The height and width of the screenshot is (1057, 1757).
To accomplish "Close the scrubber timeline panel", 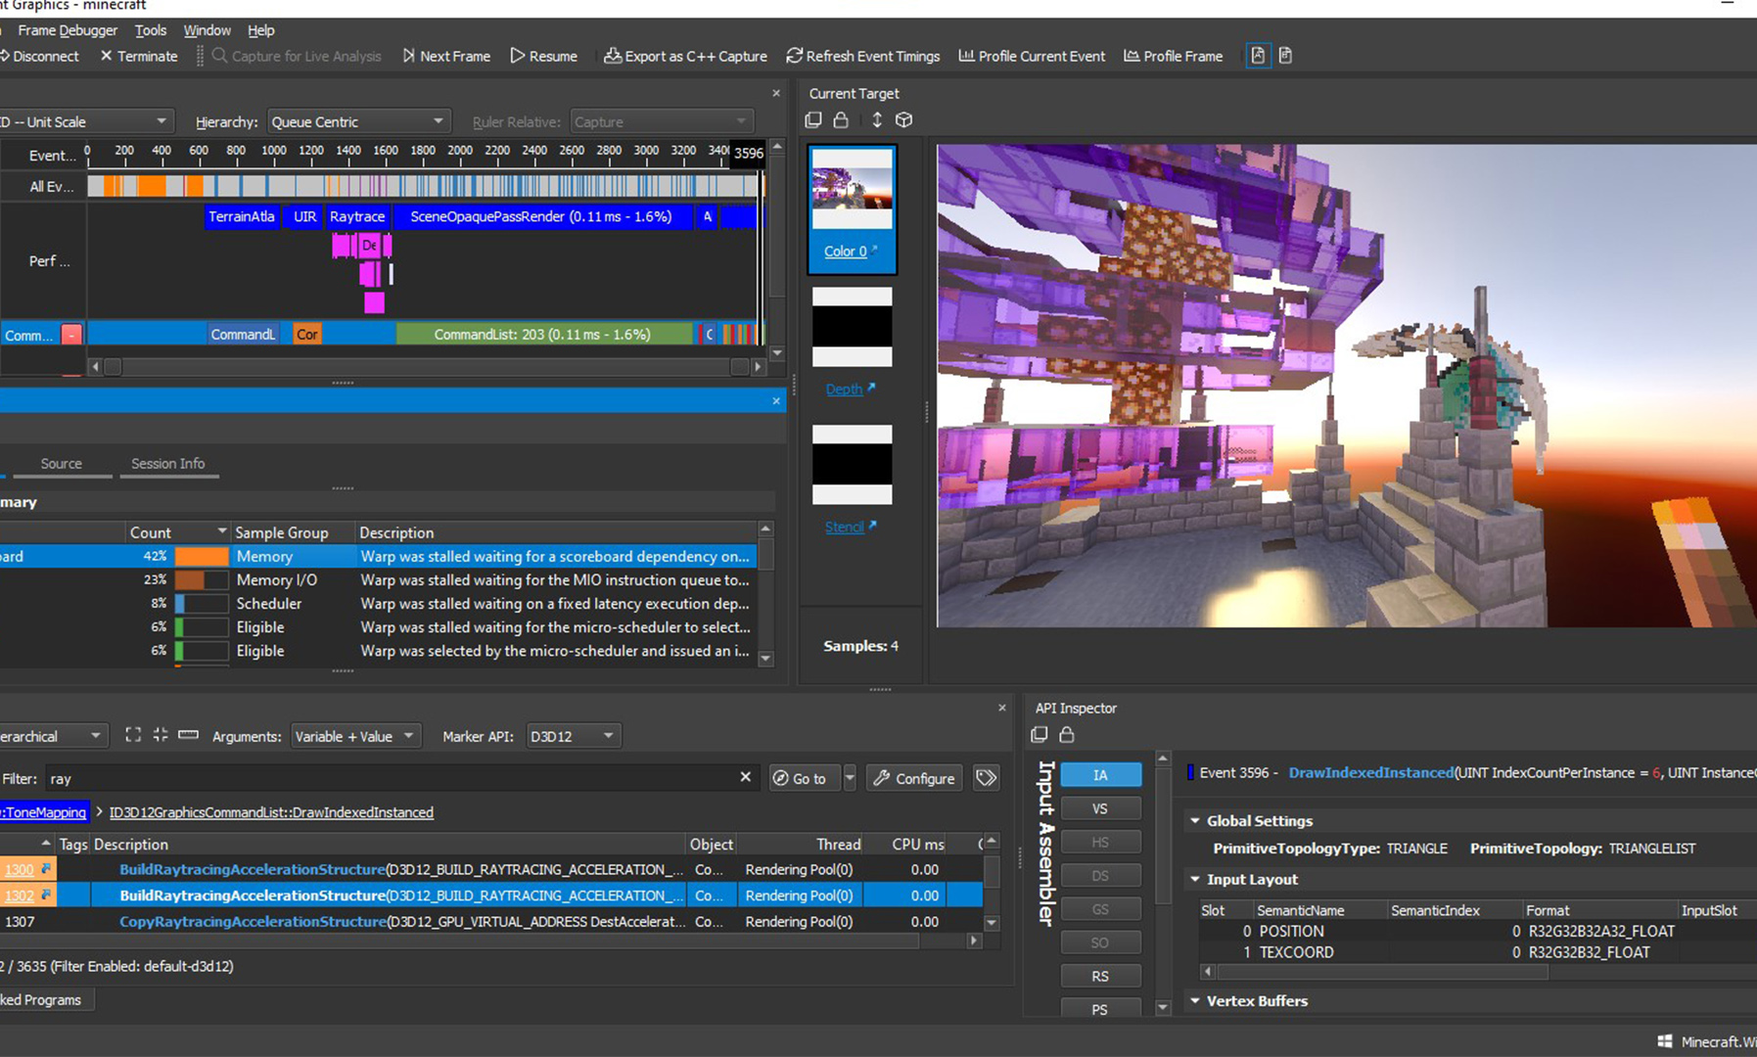I will pyautogui.click(x=776, y=94).
